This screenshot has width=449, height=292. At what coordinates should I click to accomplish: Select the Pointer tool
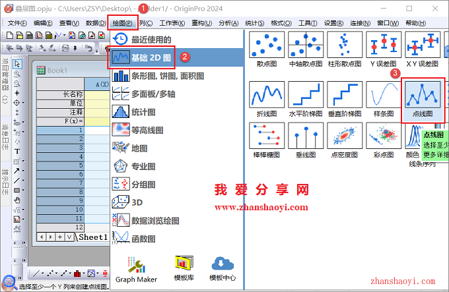[x=17, y=64]
